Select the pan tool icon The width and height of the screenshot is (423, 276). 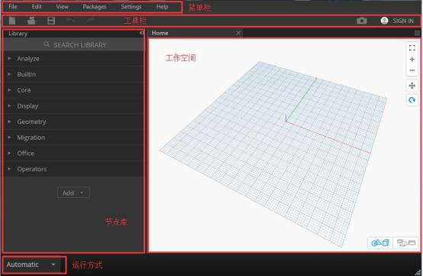click(412, 86)
